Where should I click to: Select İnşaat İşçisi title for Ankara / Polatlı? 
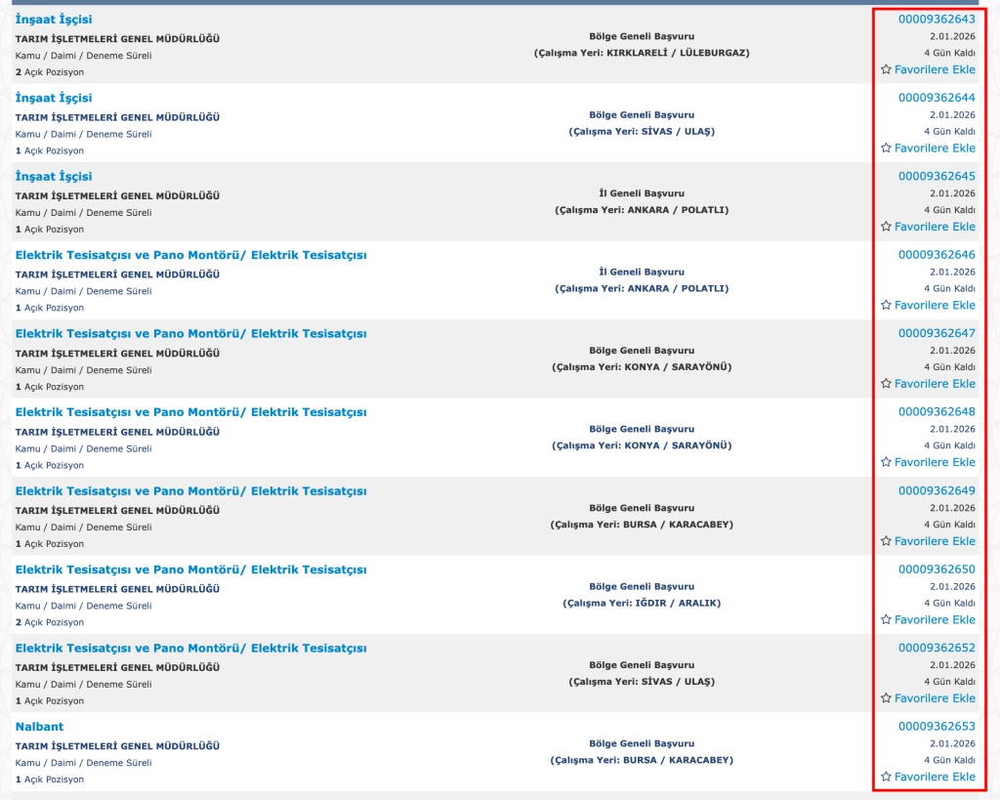tap(54, 177)
